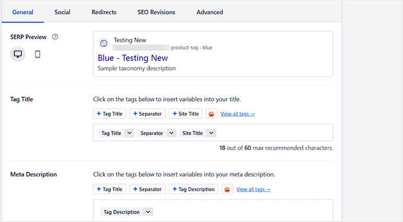Open the SEO Revisions tab
403x222 pixels.
tap(156, 12)
